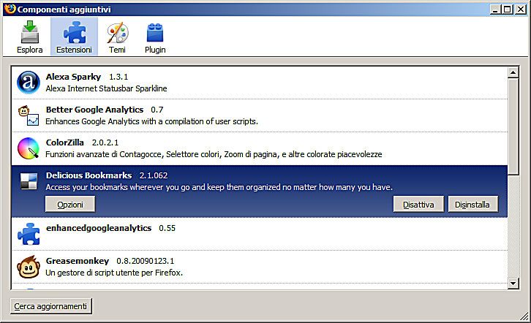Select the Alexa Sparky extension name

[x=73, y=77]
